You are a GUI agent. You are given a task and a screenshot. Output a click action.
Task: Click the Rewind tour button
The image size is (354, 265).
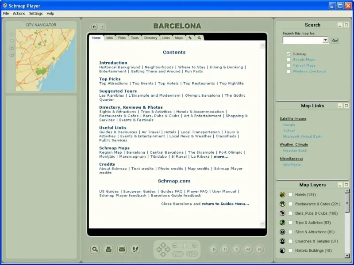tap(248, 250)
